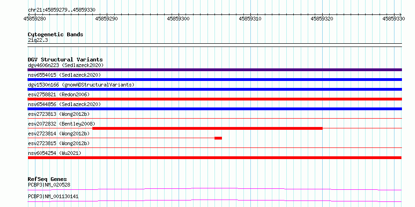
Task: Open nsv6544856 (Sedlazeck2020) label
Action: (64, 104)
